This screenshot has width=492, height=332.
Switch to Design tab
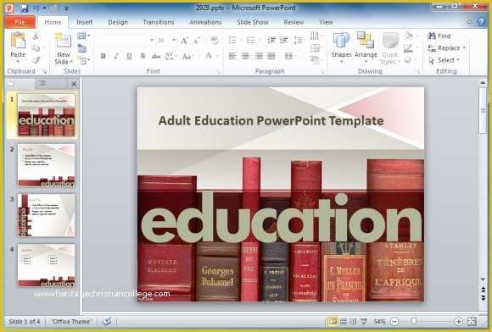118,22
